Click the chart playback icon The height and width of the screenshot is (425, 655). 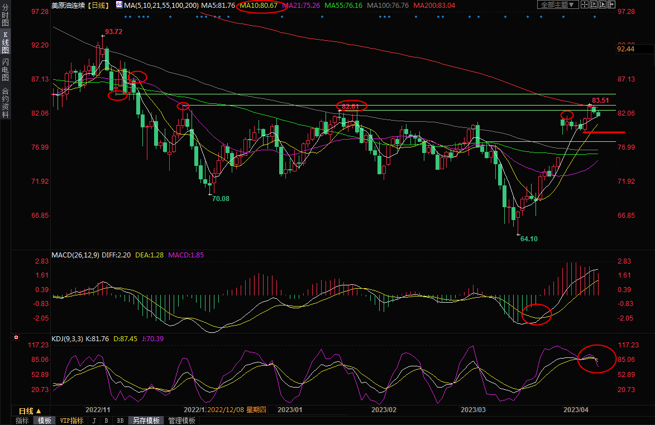click(x=602, y=4)
